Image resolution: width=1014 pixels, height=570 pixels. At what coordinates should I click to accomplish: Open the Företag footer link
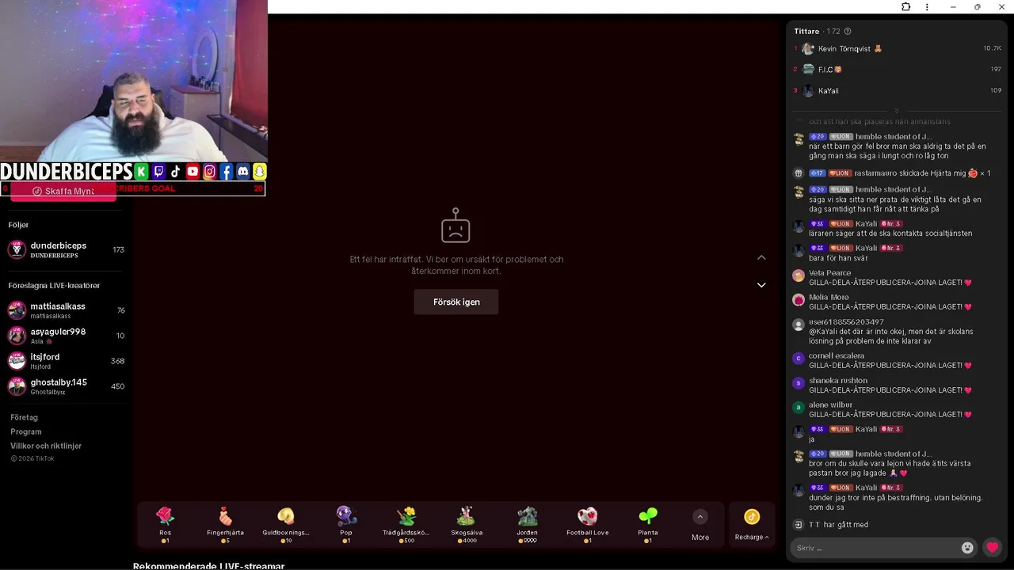coord(24,417)
